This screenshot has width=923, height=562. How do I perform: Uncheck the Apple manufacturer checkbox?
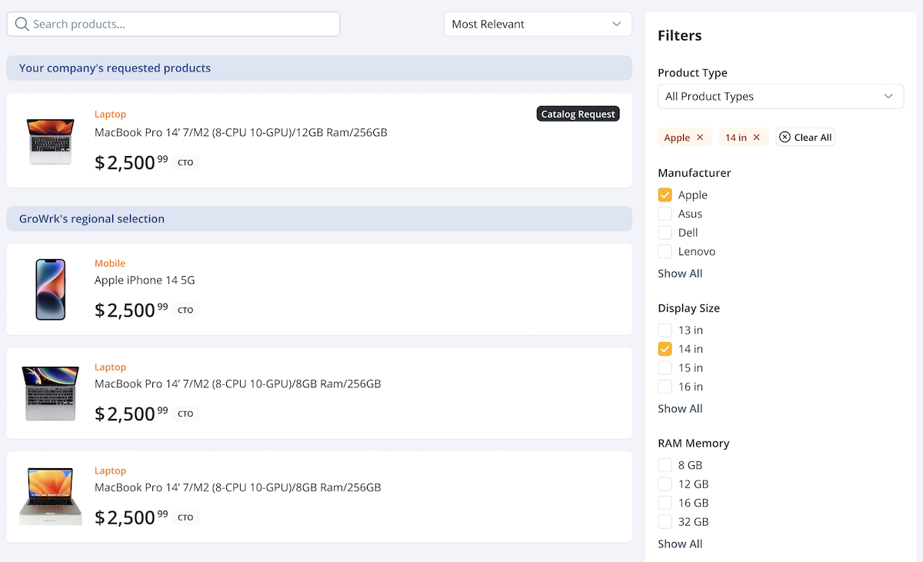[665, 195]
